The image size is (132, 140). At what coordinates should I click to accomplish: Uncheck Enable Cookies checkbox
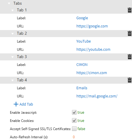74,120
